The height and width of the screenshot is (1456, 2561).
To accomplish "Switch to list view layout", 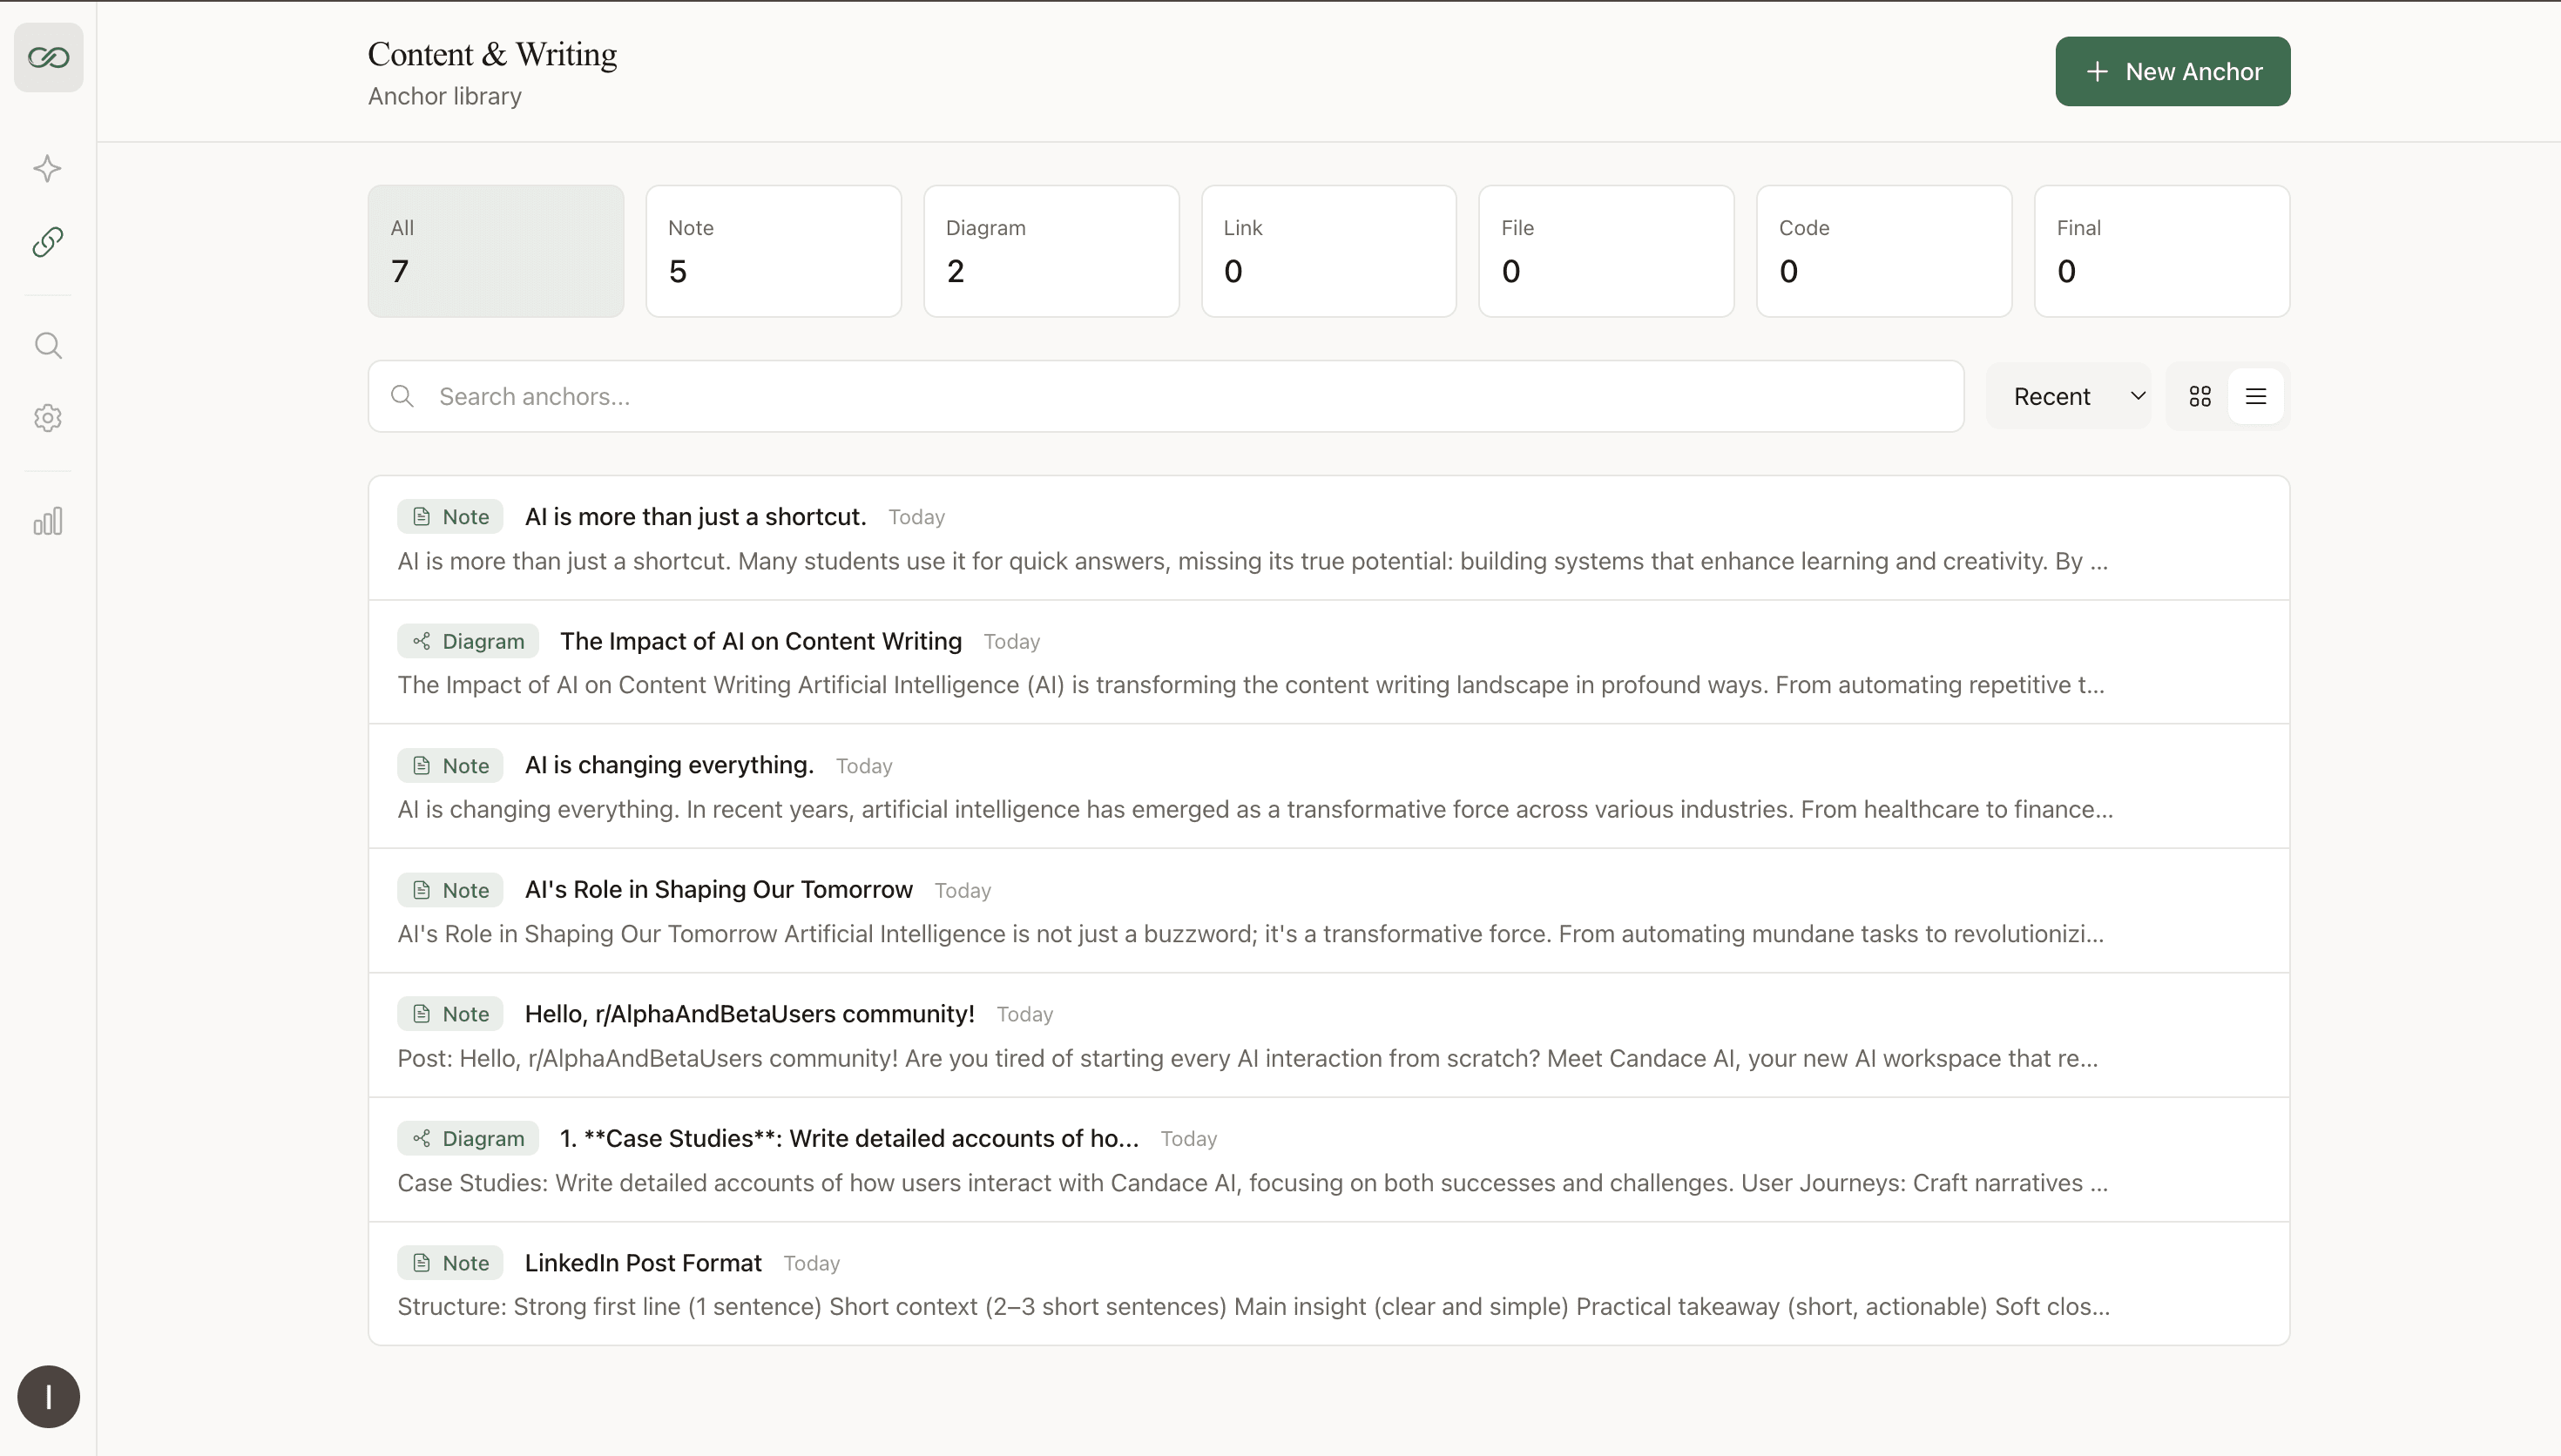I will click(2255, 397).
